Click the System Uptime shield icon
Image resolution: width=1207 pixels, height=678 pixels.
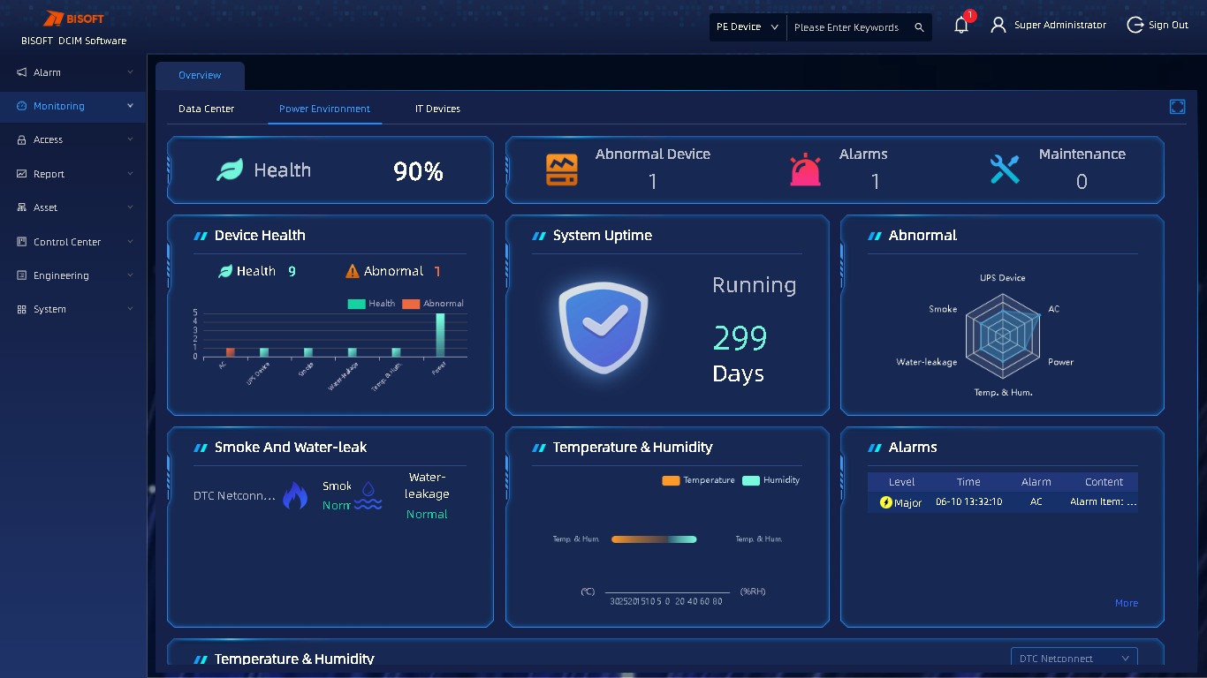click(x=603, y=328)
